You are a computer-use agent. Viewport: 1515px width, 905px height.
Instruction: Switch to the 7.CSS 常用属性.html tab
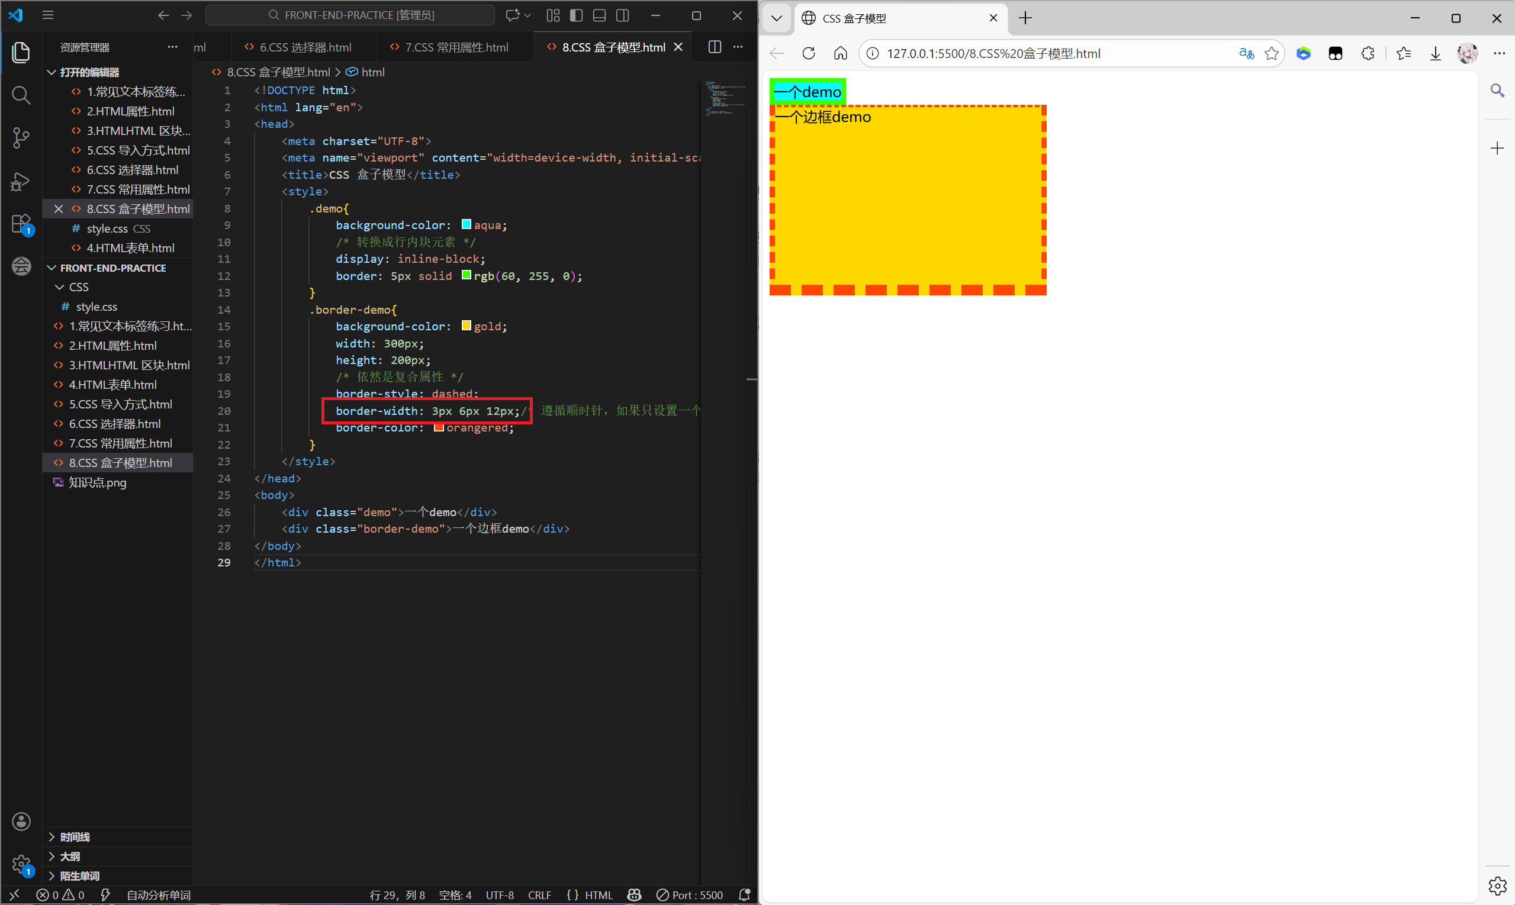[x=456, y=47]
